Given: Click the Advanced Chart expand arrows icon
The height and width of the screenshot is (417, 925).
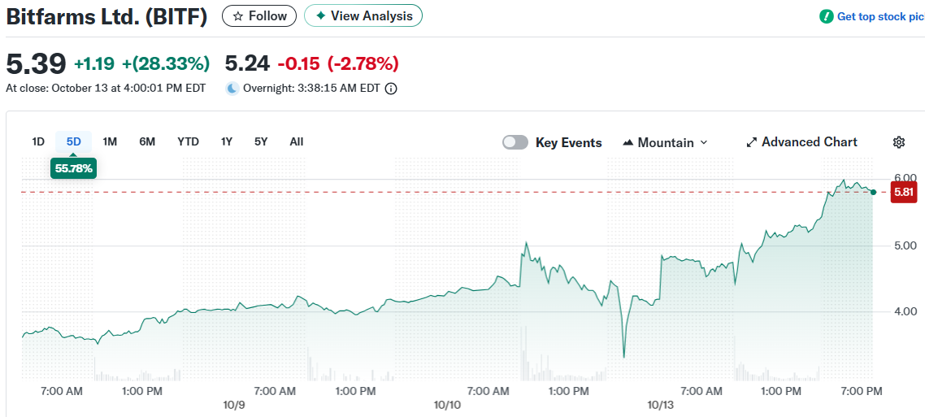Looking at the screenshot, I should 751,142.
